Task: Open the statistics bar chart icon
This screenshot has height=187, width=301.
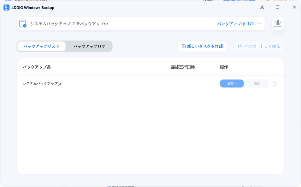Action: [x=278, y=24]
